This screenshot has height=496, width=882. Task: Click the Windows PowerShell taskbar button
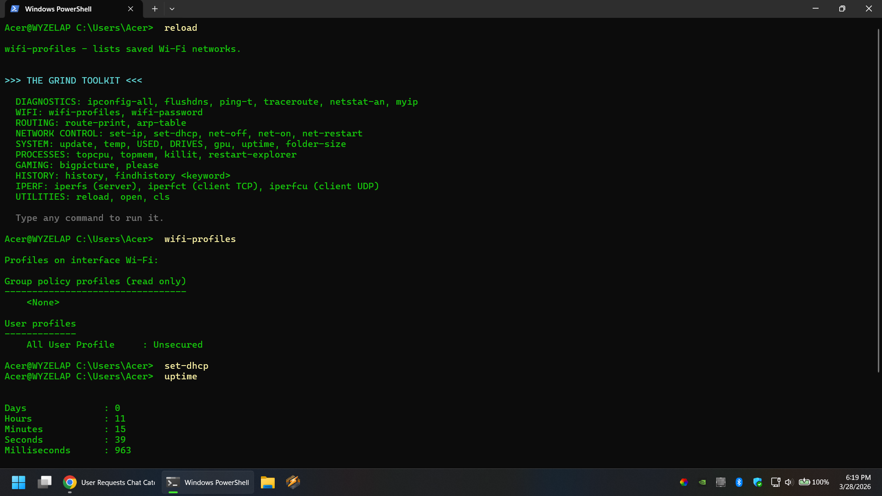point(208,482)
